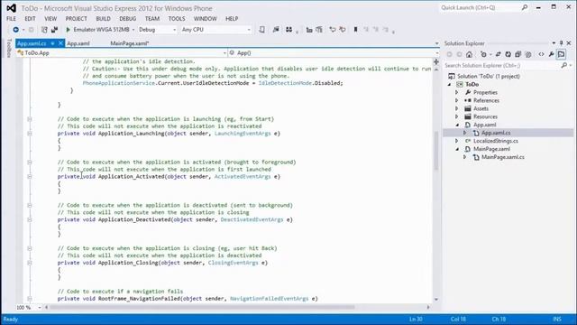Image resolution: width=577 pixels, height=325 pixels.
Task: Collapse the Application_Launching method outline
Action: coord(30,134)
